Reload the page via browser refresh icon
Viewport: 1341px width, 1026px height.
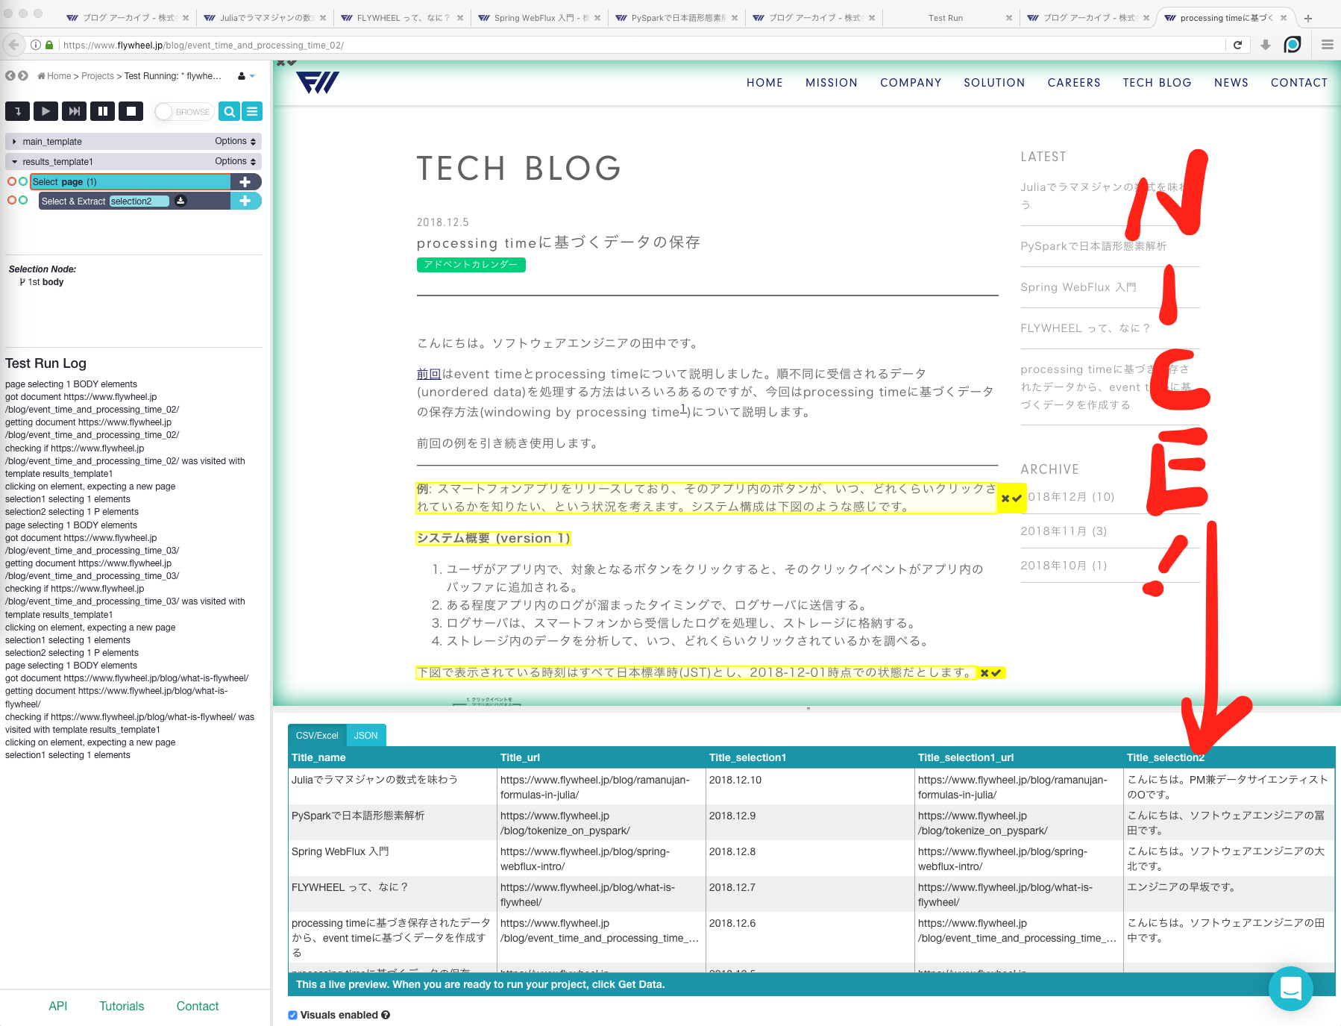1237,45
